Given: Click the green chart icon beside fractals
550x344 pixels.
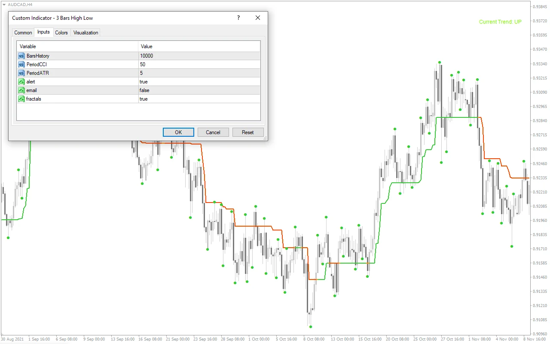Looking at the screenshot, I should tap(21, 98).
